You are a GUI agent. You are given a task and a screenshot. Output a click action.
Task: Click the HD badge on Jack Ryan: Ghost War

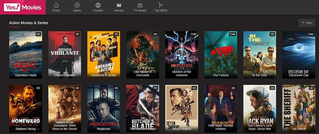(x=272, y=88)
